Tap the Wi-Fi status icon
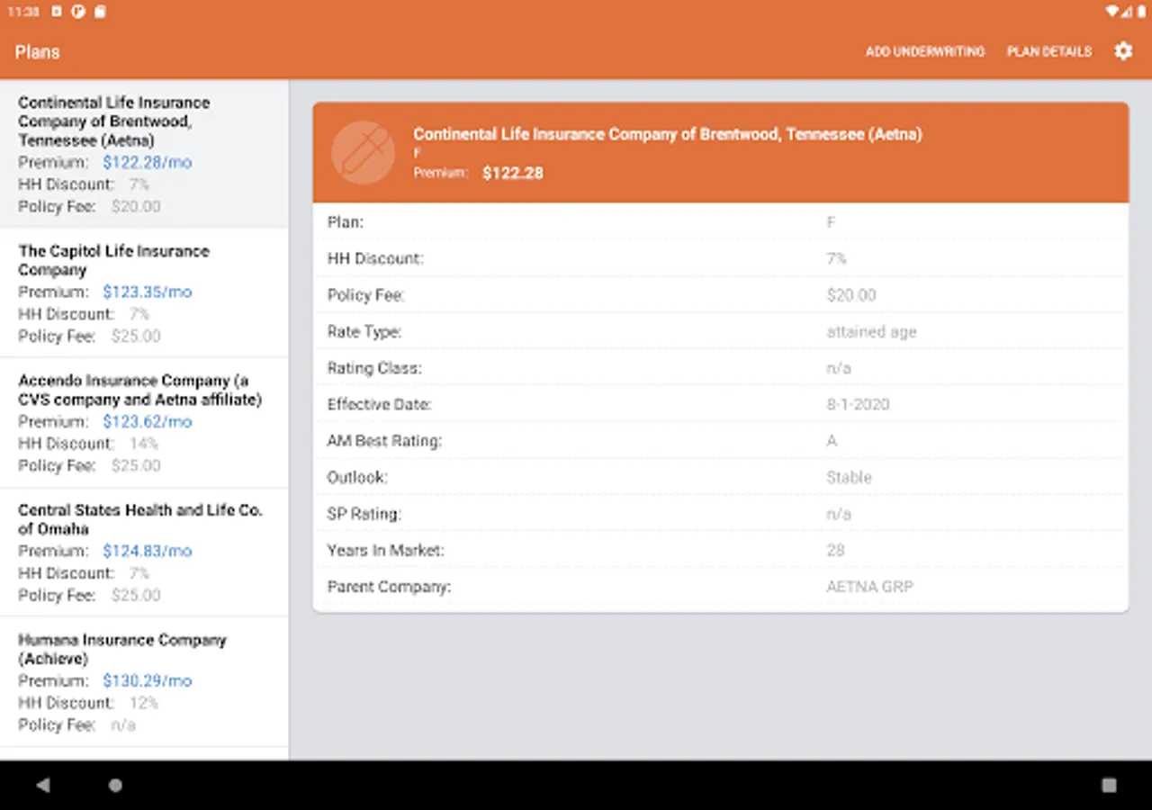 [x=1112, y=12]
